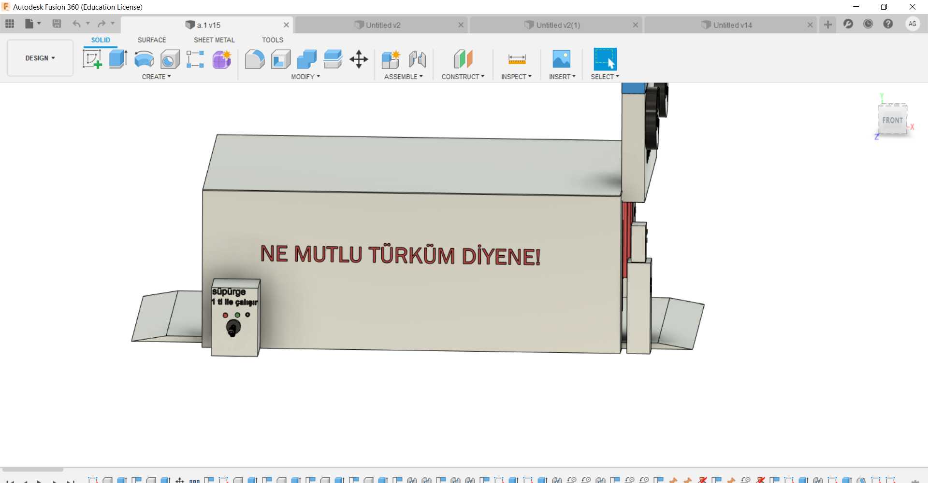Open the Extensions icon
928x483 pixels.
848,24
